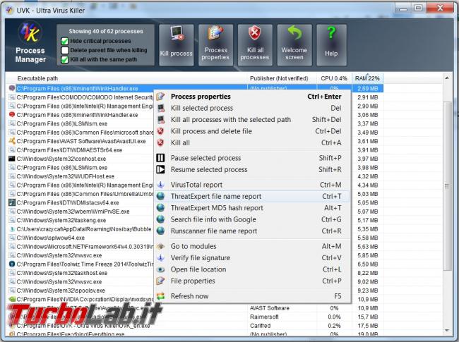The image size is (459, 342).
Task: Click the Kill process toolbar button
Action: [x=177, y=44]
